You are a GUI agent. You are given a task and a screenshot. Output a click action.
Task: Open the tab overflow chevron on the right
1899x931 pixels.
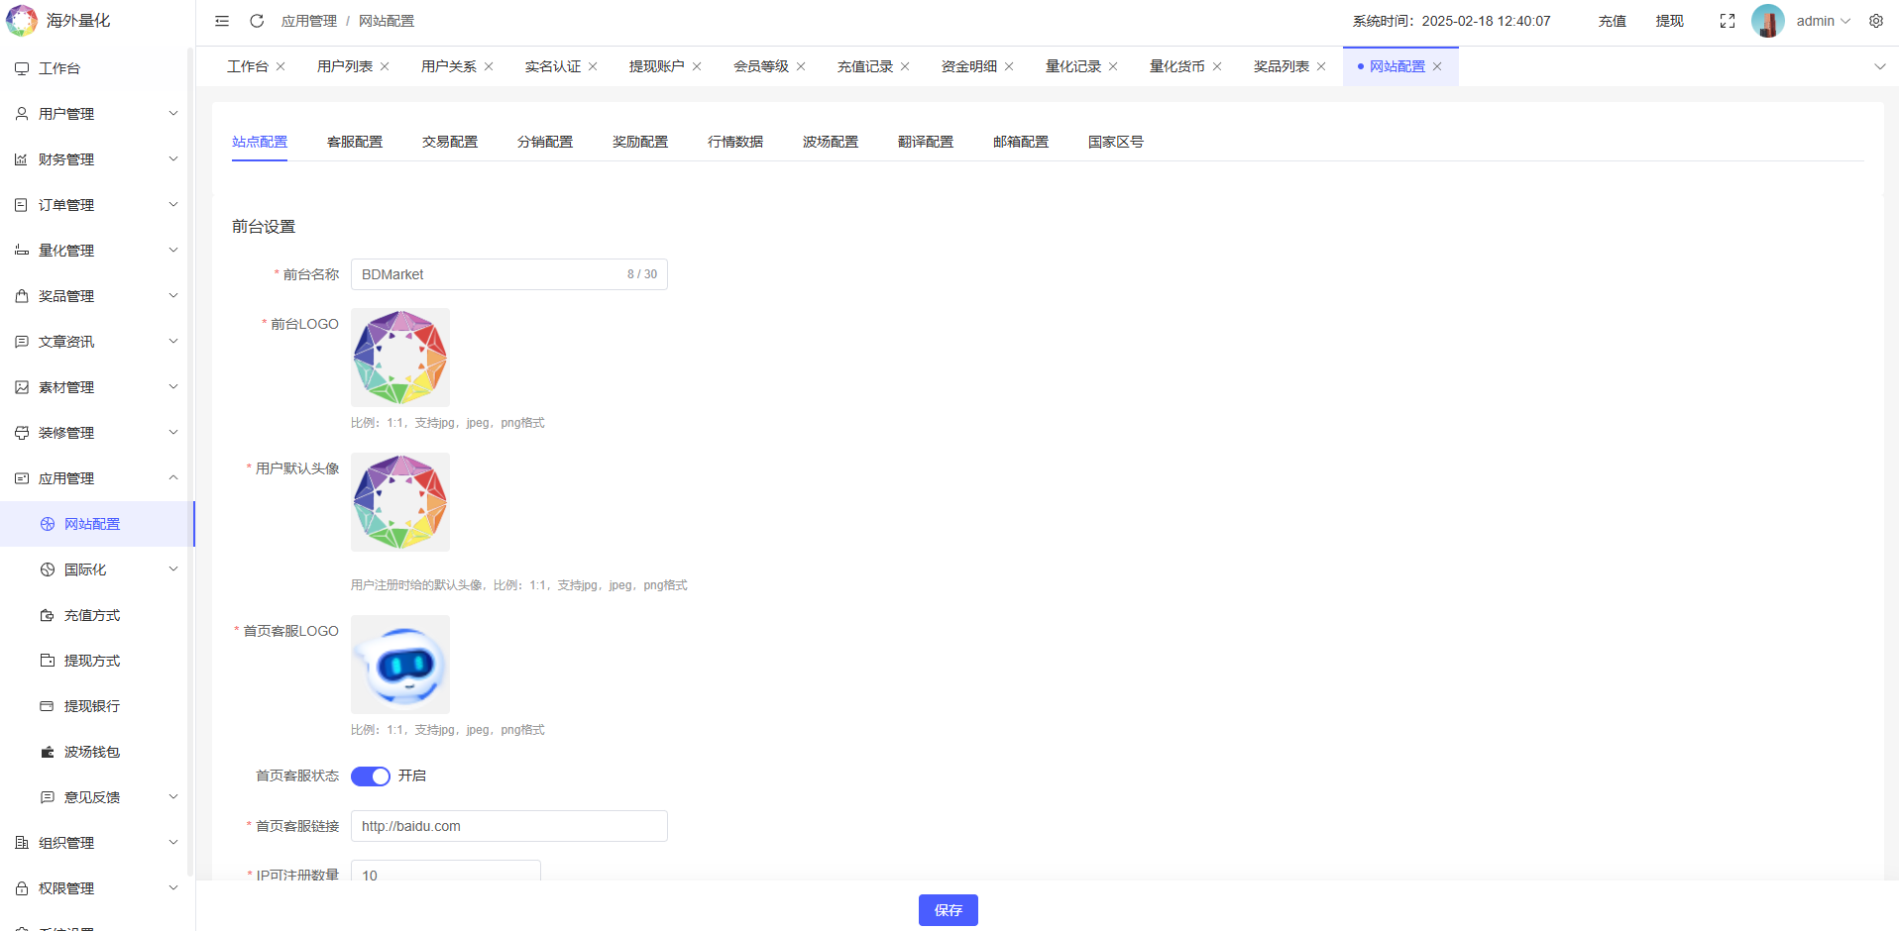1880,66
